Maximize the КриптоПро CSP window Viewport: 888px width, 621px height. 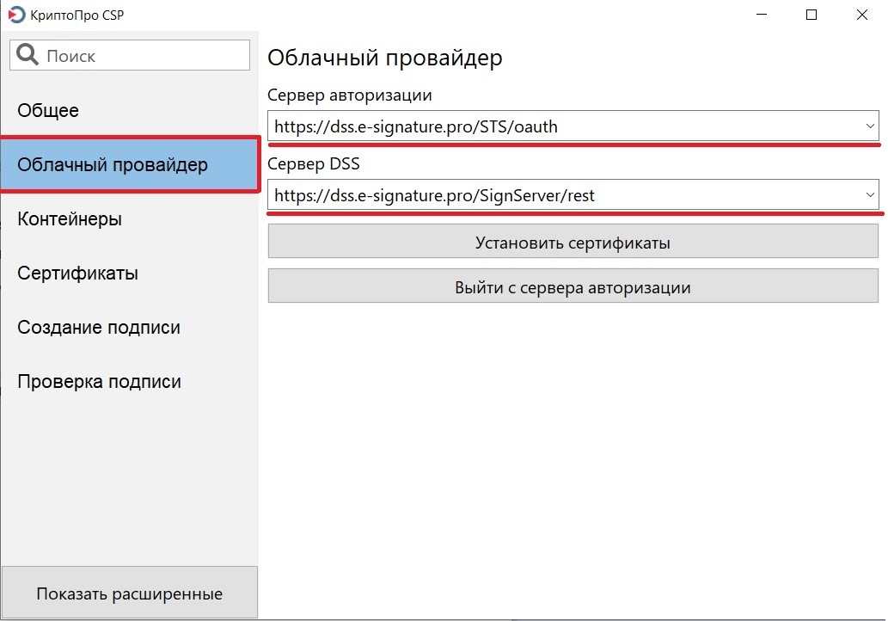pos(811,15)
